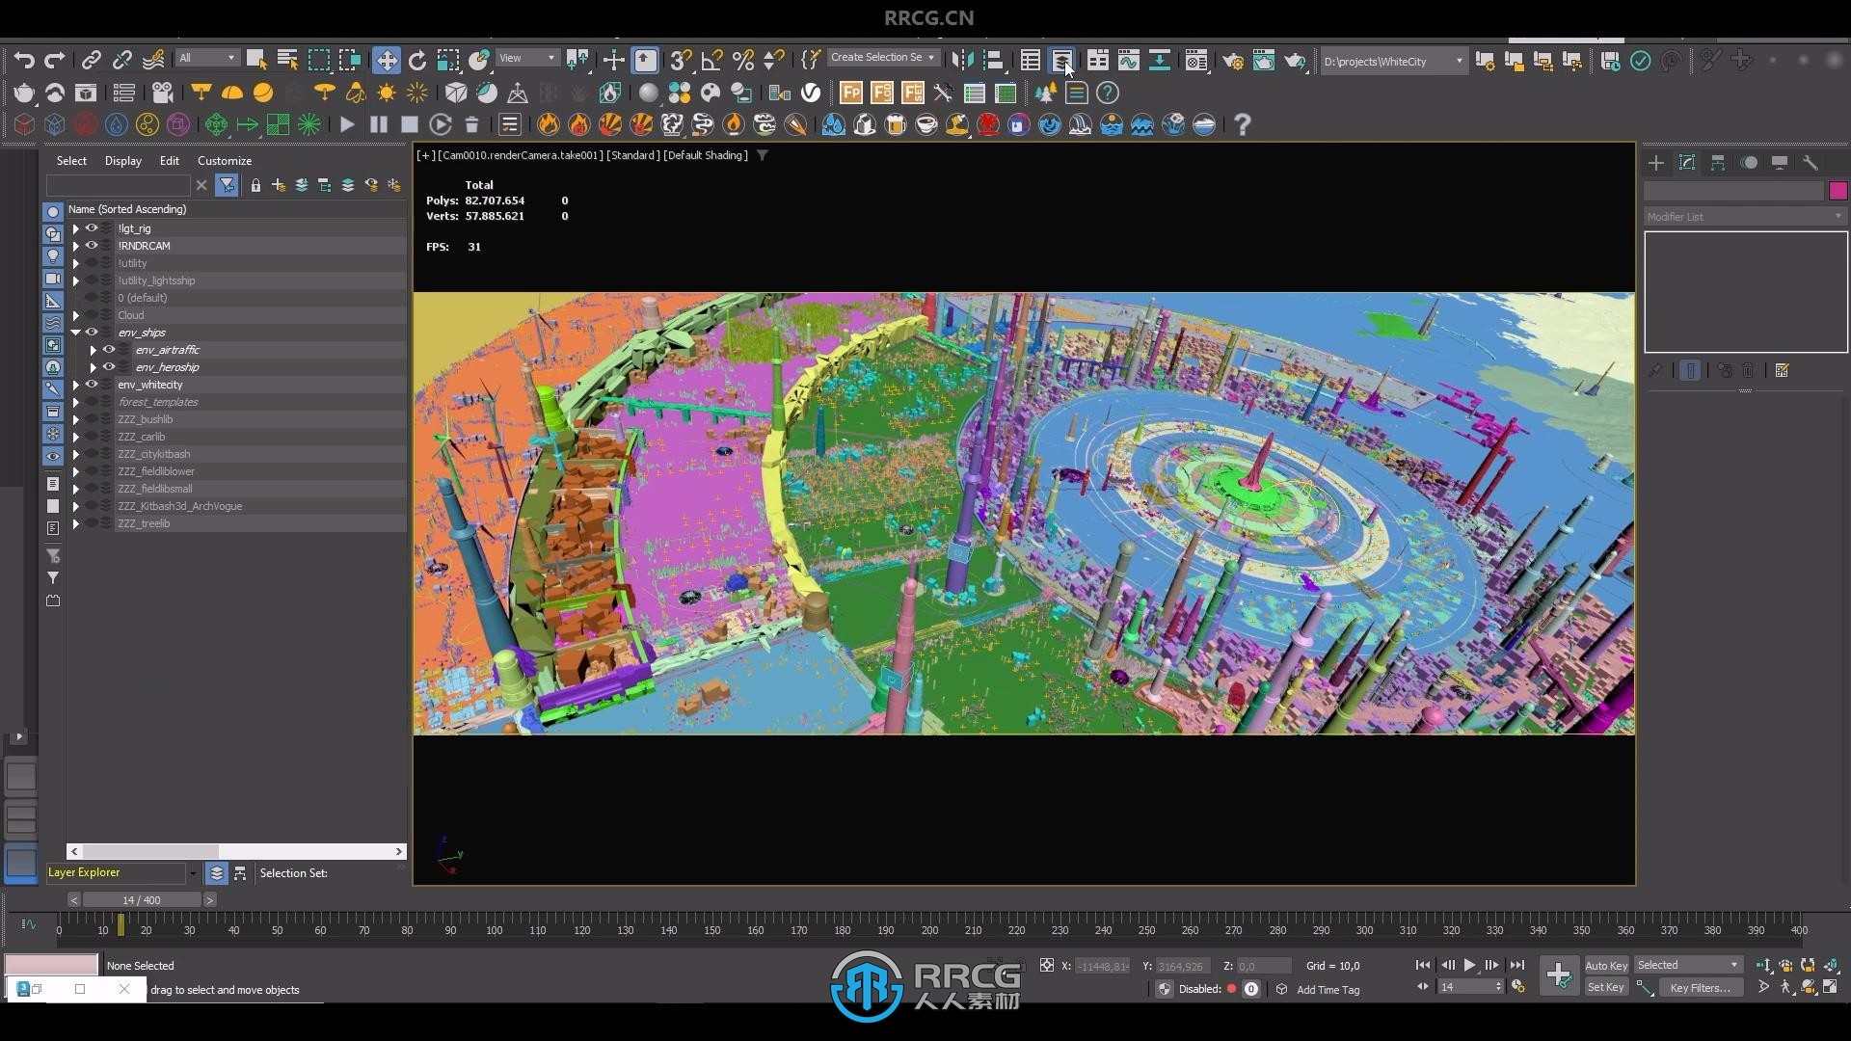1851x1041 pixels.
Task: Toggle visibility of env_airtraffic layer
Action: 109,350
